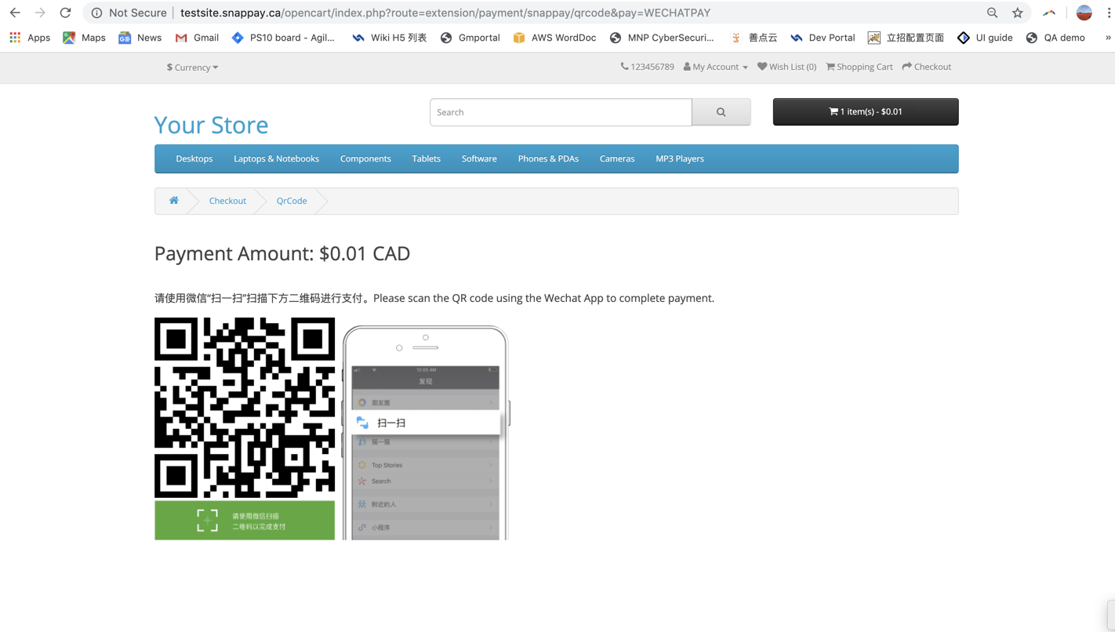Click the colorful extension icon beside the star
The width and height of the screenshot is (1115, 632).
(1049, 13)
